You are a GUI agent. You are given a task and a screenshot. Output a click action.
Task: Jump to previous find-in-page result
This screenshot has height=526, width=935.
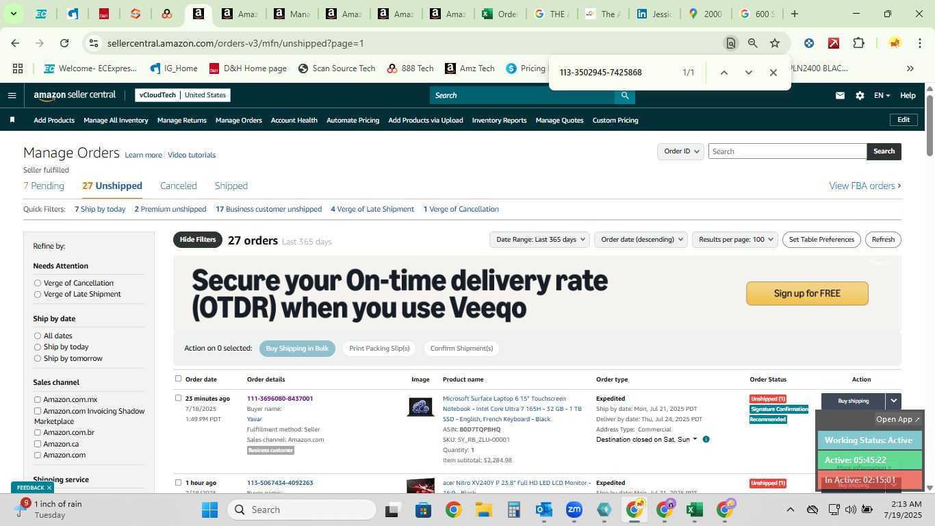[x=723, y=73]
